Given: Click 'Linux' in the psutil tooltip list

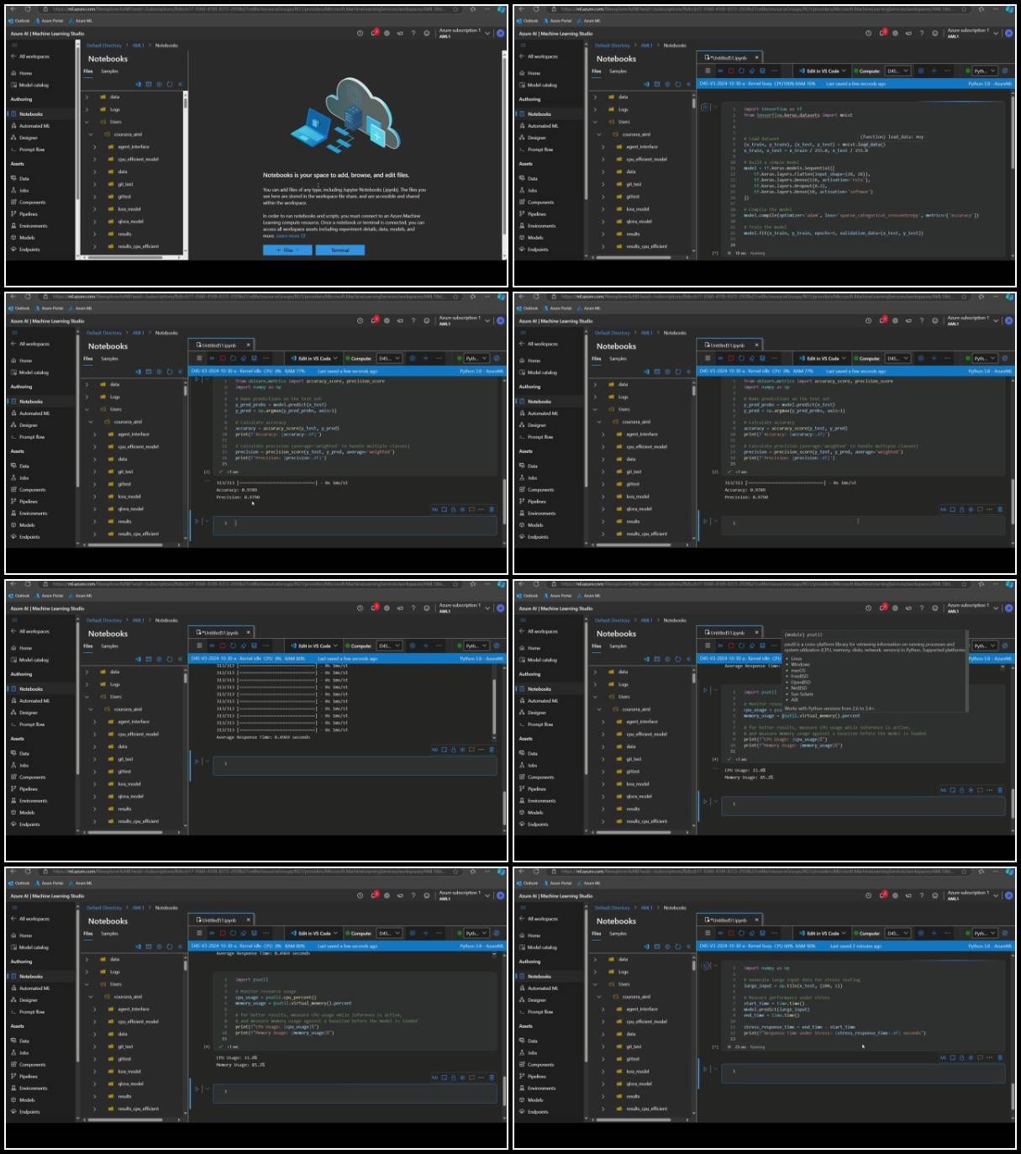Looking at the screenshot, I should (796, 659).
